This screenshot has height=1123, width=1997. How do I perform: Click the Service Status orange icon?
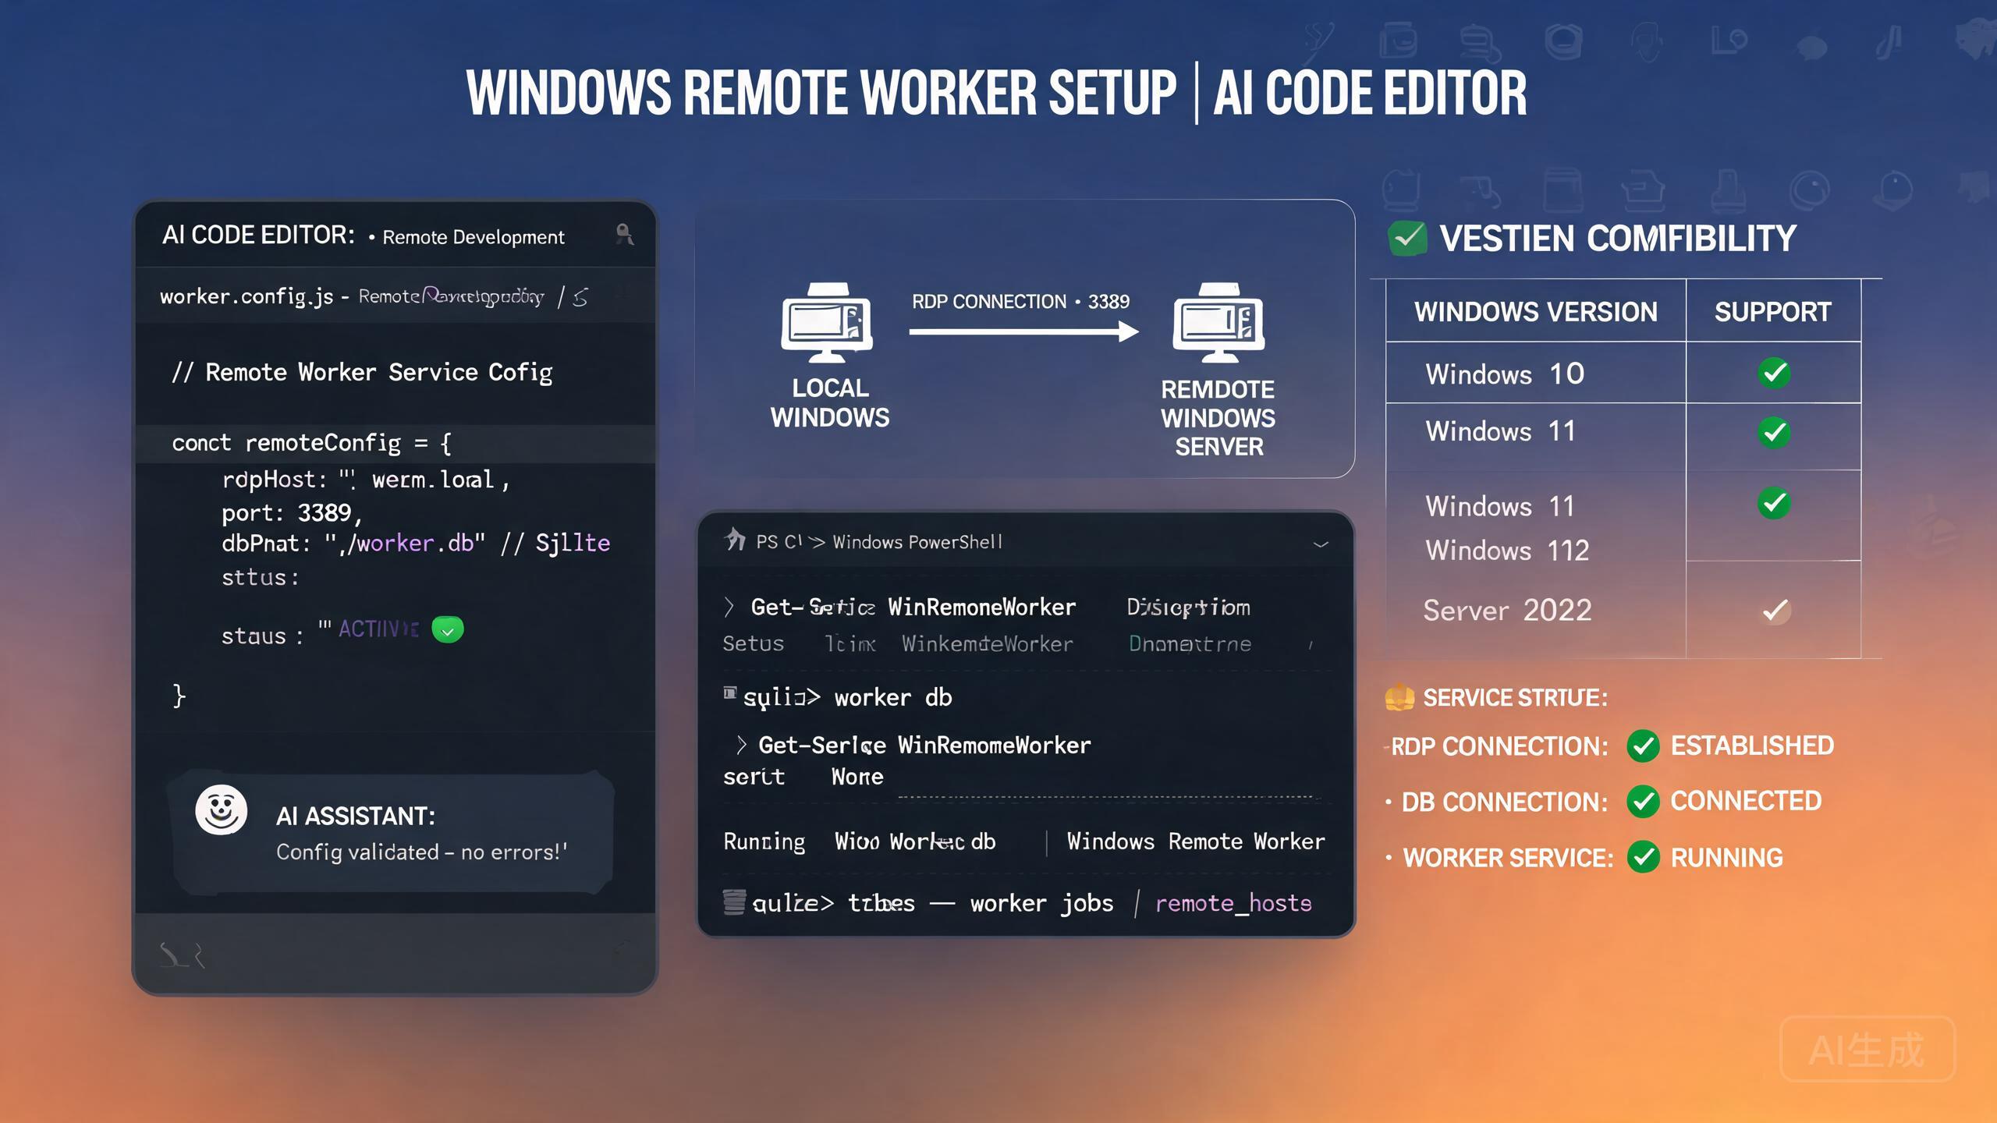click(x=1399, y=697)
